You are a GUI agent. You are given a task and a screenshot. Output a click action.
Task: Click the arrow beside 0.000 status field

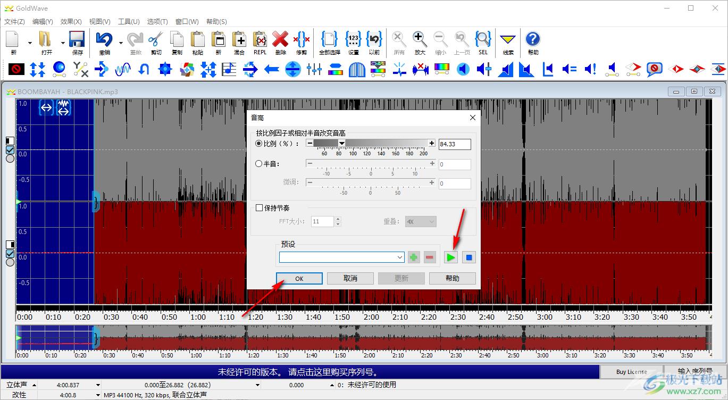333,385
